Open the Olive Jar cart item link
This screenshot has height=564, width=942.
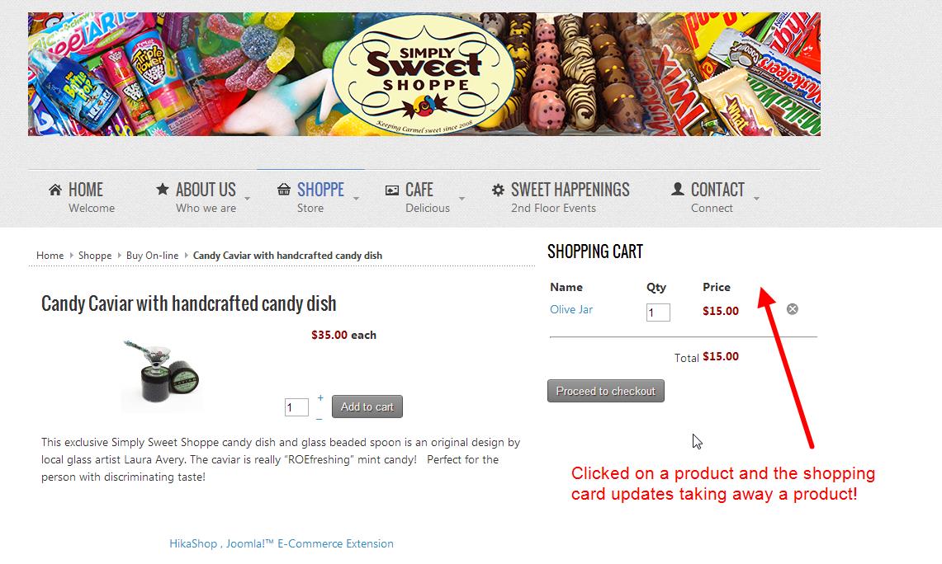coord(571,310)
